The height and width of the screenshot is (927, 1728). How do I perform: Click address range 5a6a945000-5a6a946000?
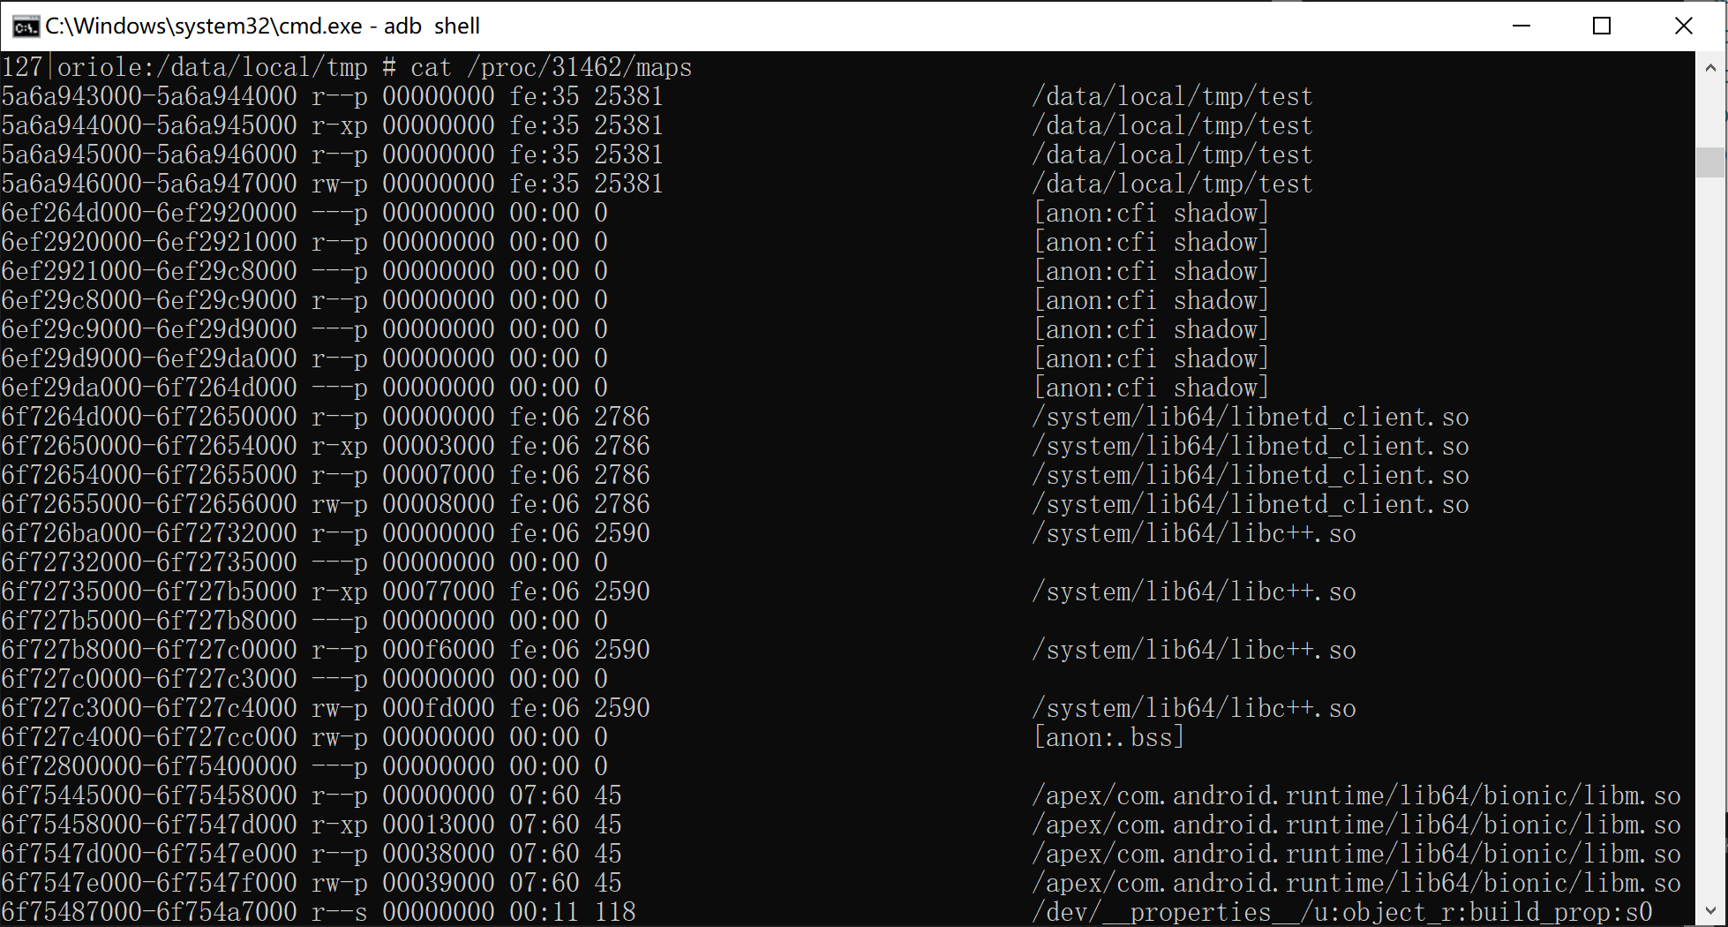point(149,155)
